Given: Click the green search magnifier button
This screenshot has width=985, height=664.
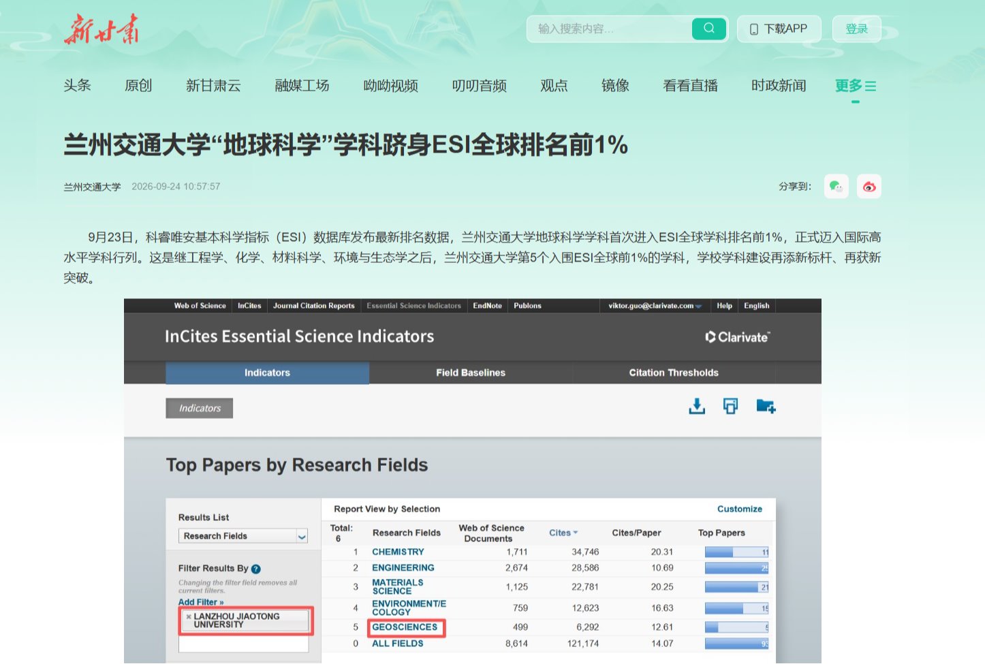Looking at the screenshot, I should pos(708,29).
